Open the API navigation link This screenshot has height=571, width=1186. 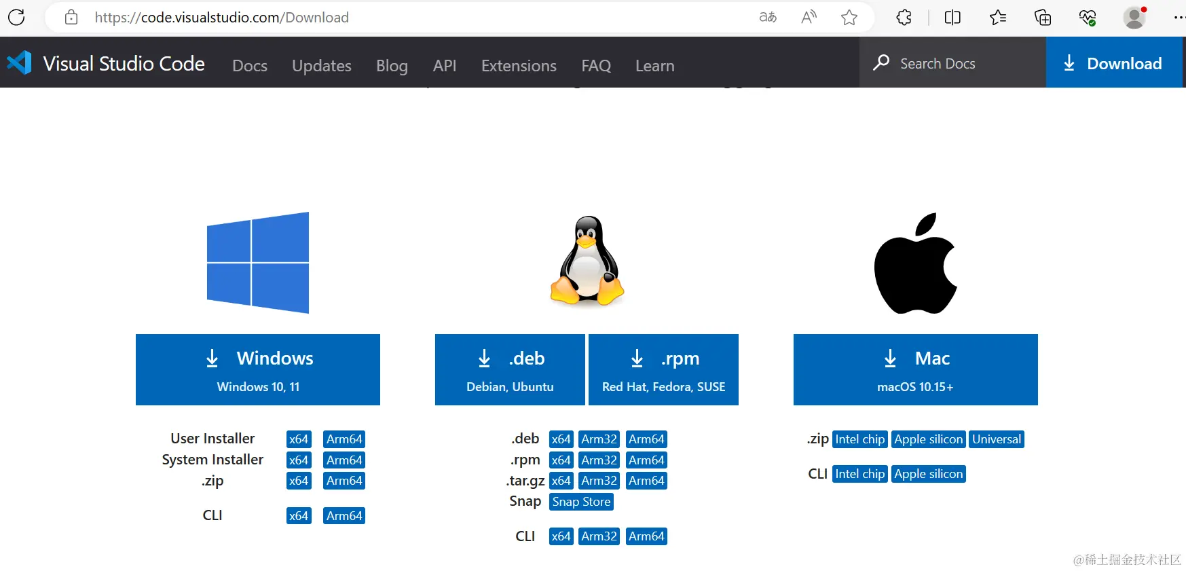[445, 66]
